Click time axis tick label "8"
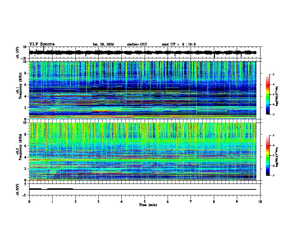Viewport: 293px width, 226px height. (214, 202)
